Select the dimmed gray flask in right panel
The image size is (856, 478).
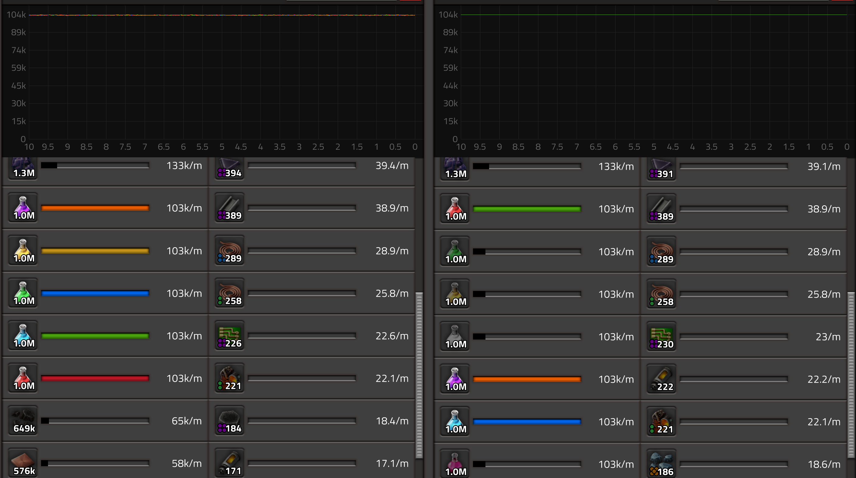coord(455,336)
